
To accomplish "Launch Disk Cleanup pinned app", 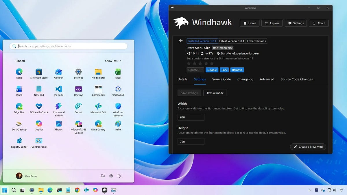I will click(19, 126).
